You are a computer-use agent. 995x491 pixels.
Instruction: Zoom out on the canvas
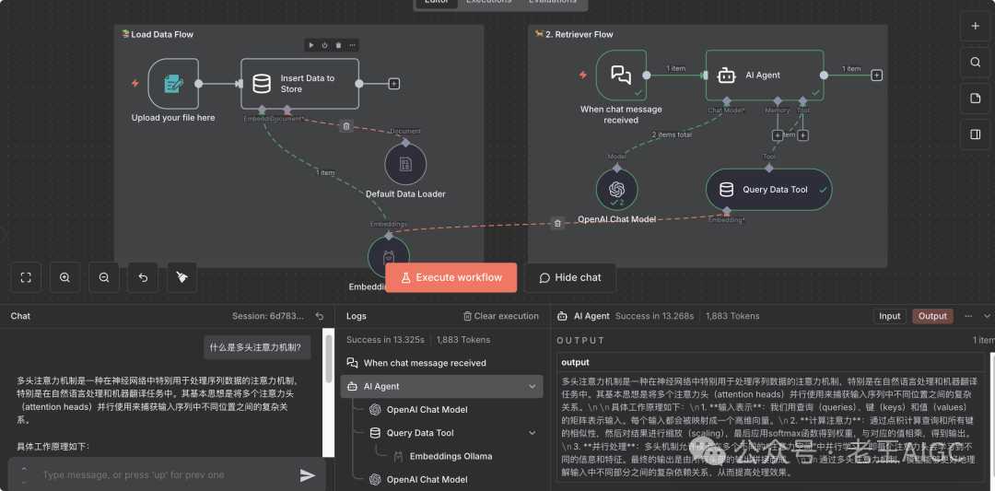pos(104,277)
